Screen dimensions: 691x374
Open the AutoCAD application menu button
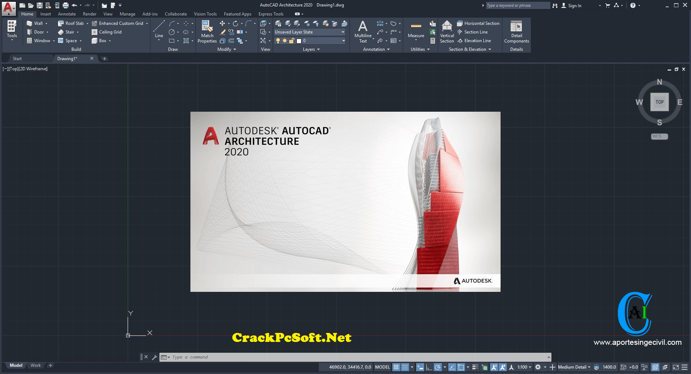9,8
